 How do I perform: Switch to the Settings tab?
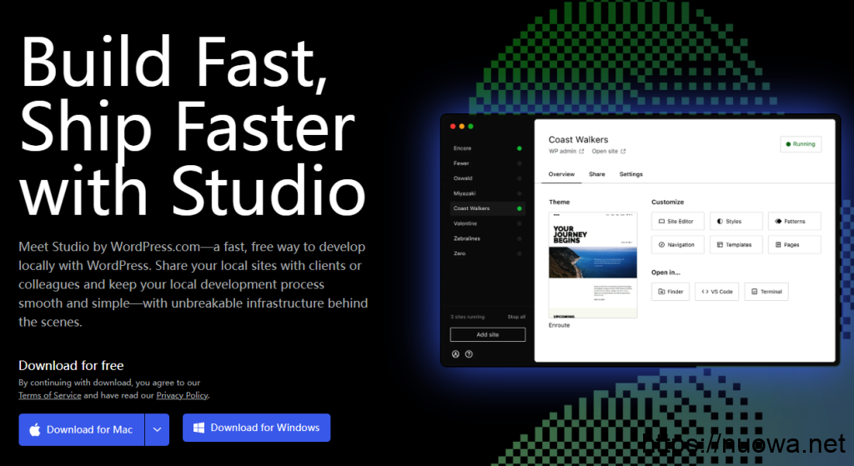click(x=630, y=174)
